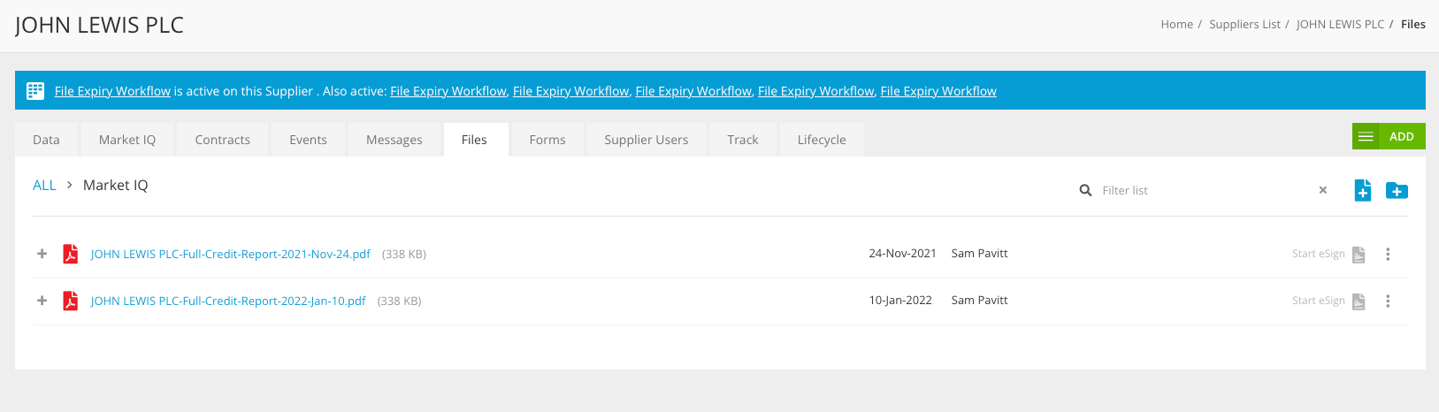Image resolution: width=1439 pixels, height=412 pixels.
Task: Click the first File Expiry Workflow link in the banner
Action: click(x=112, y=91)
